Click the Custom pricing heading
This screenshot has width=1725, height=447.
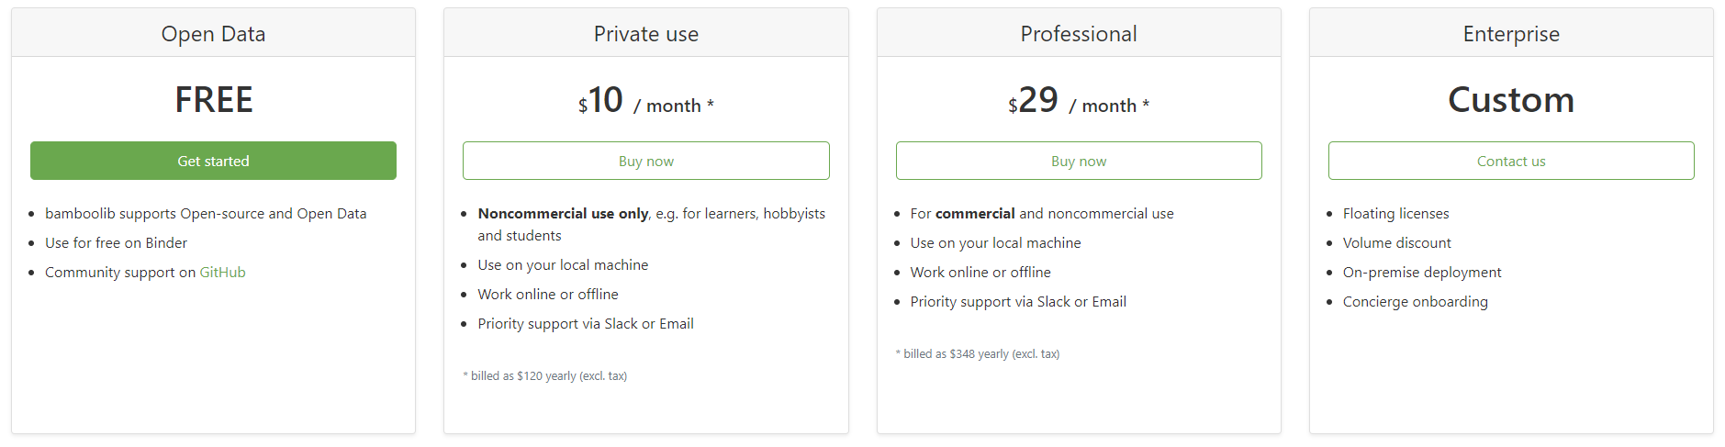pyautogui.click(x=1511, y=100)
